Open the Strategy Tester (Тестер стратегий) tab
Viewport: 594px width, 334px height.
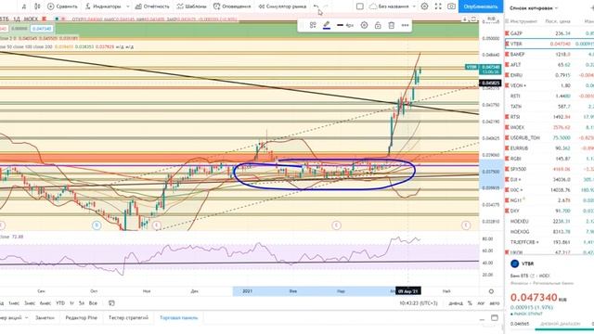tap(128, 317)
